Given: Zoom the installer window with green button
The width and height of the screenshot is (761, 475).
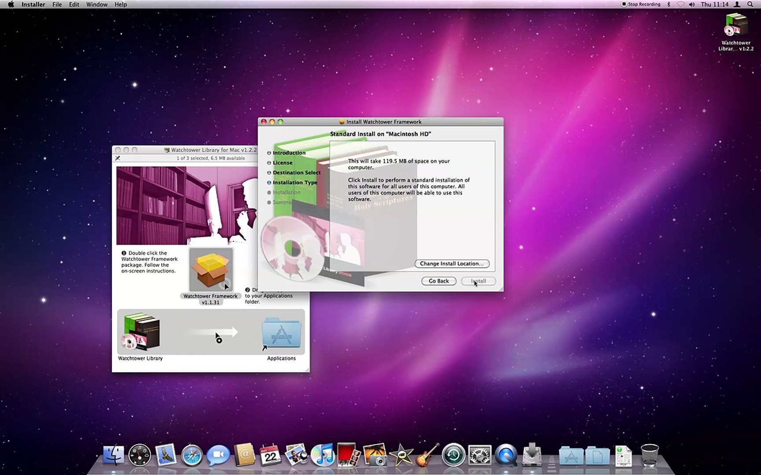Looking at the screenshot, I should click(281, 122).
